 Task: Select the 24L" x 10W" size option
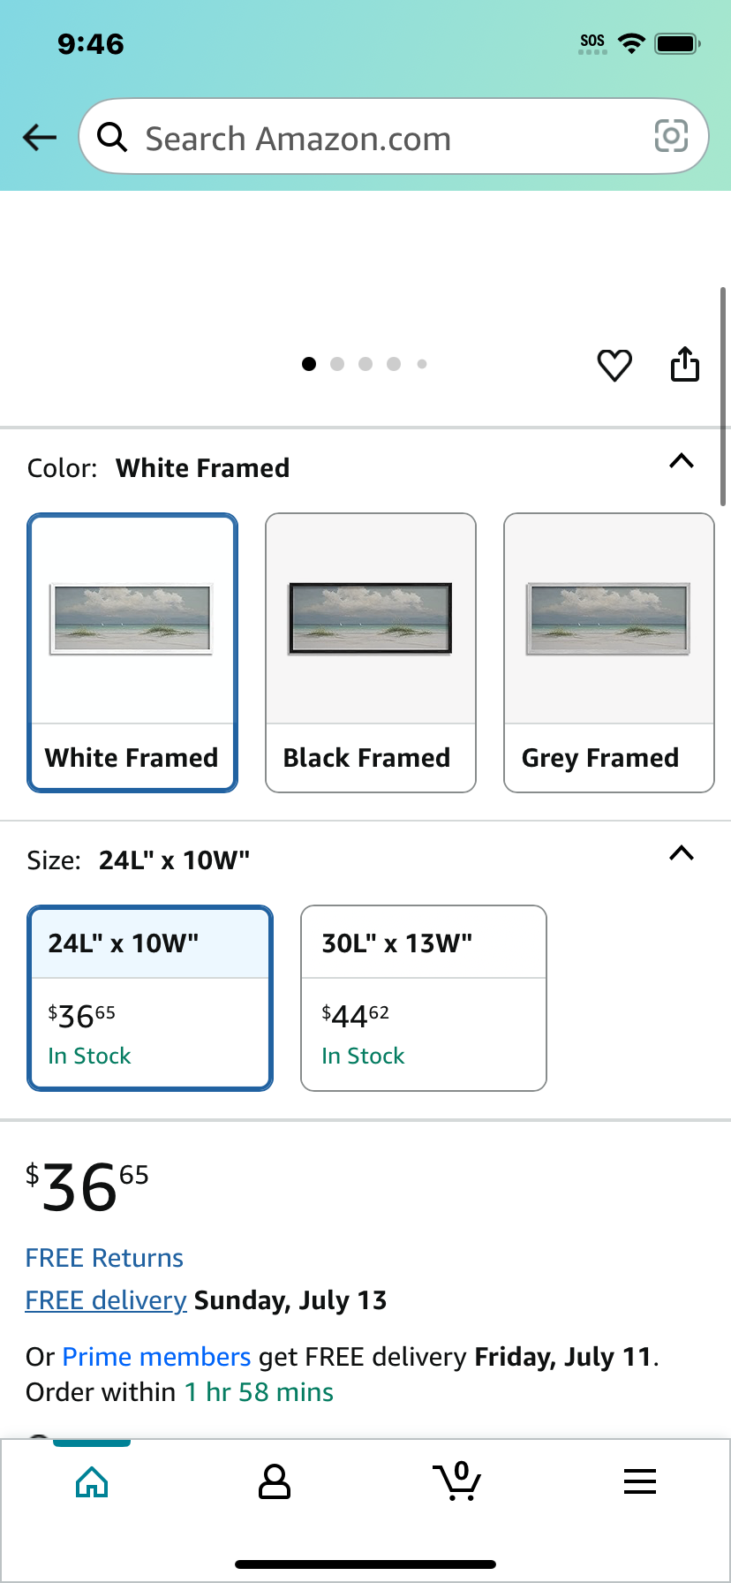tap(150, 998)
